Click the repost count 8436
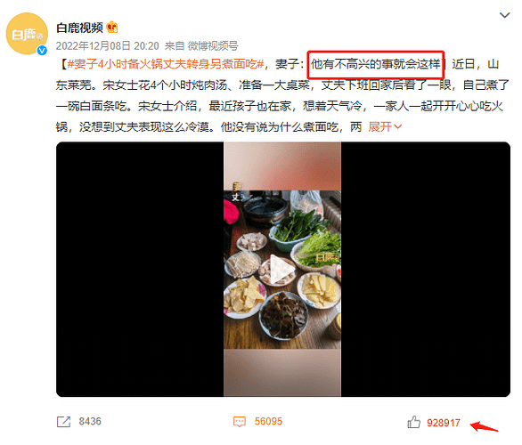 pos(90,421)
